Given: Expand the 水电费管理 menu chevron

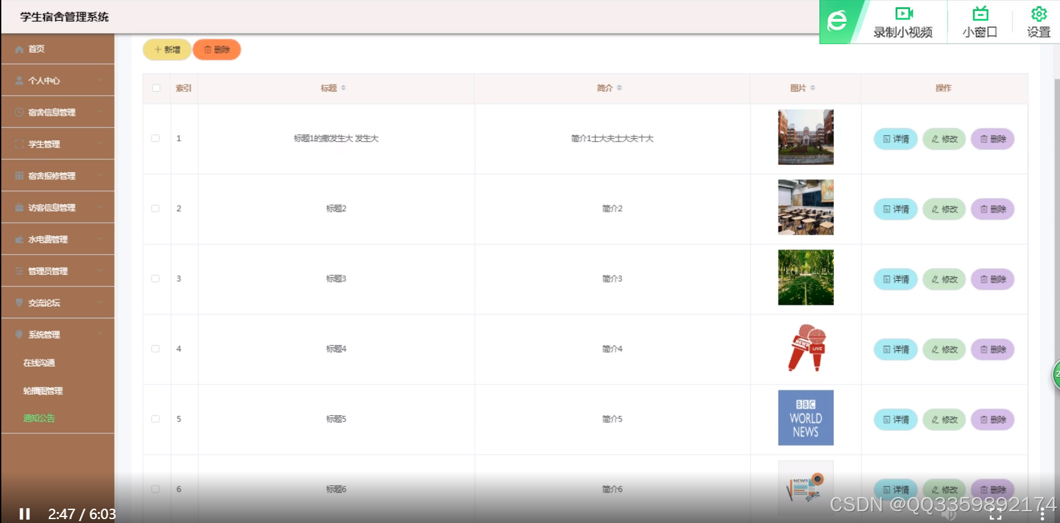Looking at the screenshot, I should 100,240.
